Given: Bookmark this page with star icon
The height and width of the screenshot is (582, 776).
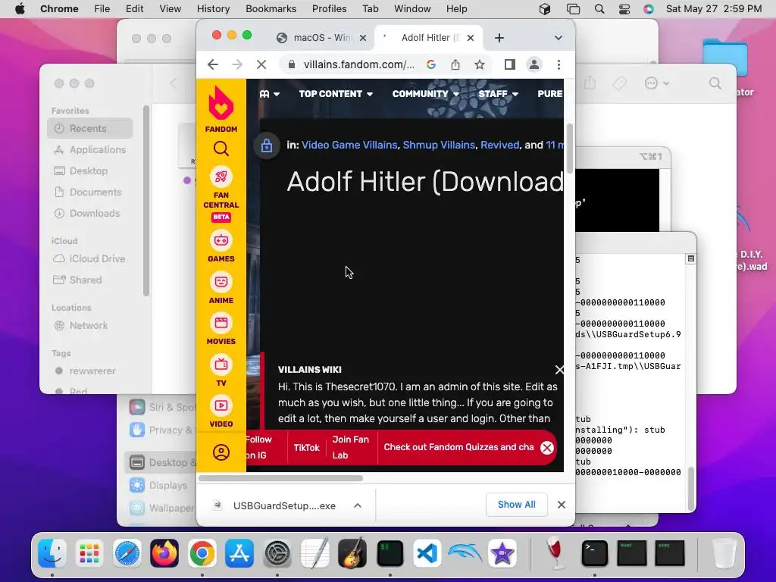Looking at the screenshot, I should [x=479, y=64].
